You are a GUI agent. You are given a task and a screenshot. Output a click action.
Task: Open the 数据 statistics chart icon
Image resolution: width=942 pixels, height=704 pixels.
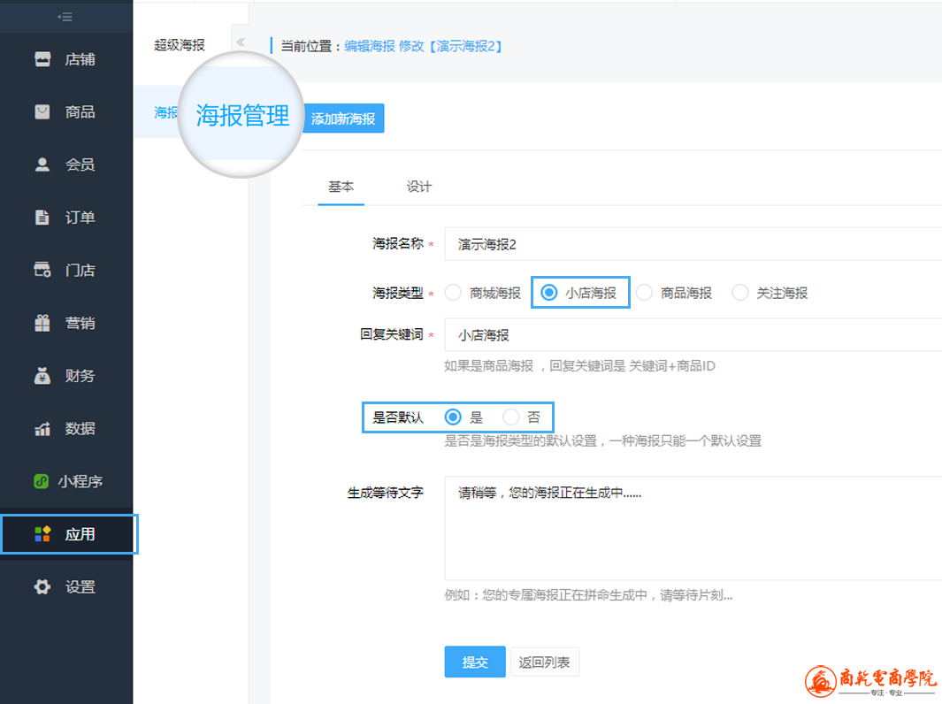point(42,429)
